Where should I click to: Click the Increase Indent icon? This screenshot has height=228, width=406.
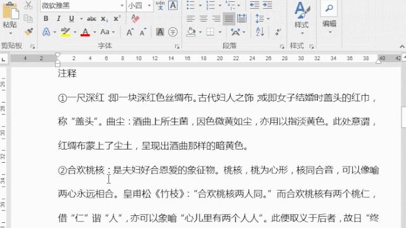(268, 5)
